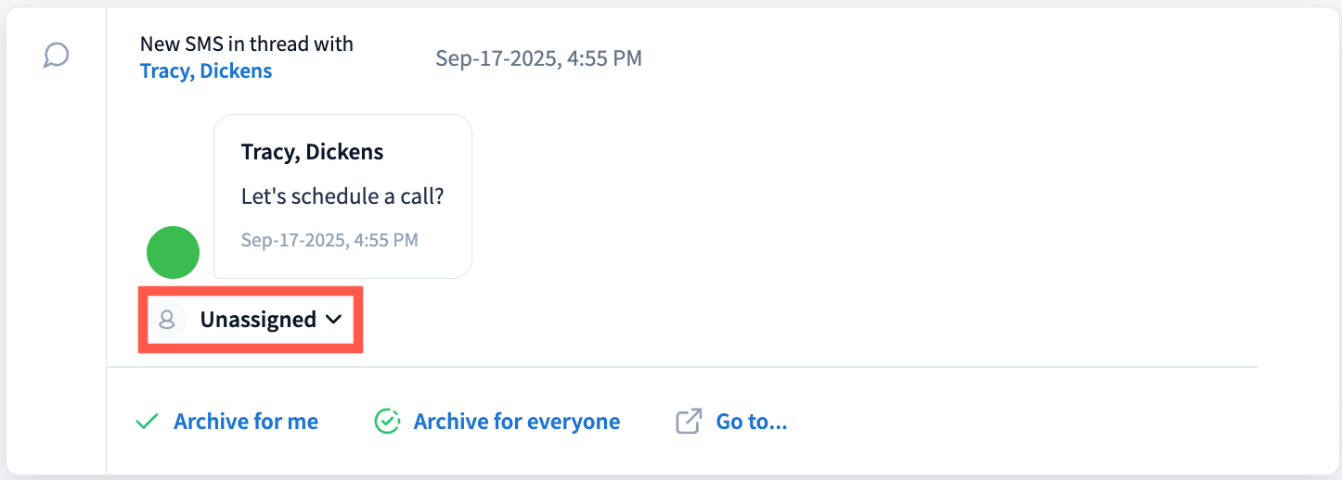Click the green contact avatar circle
Viewport: 1342px width, 480px height.
tap(174, 252)
